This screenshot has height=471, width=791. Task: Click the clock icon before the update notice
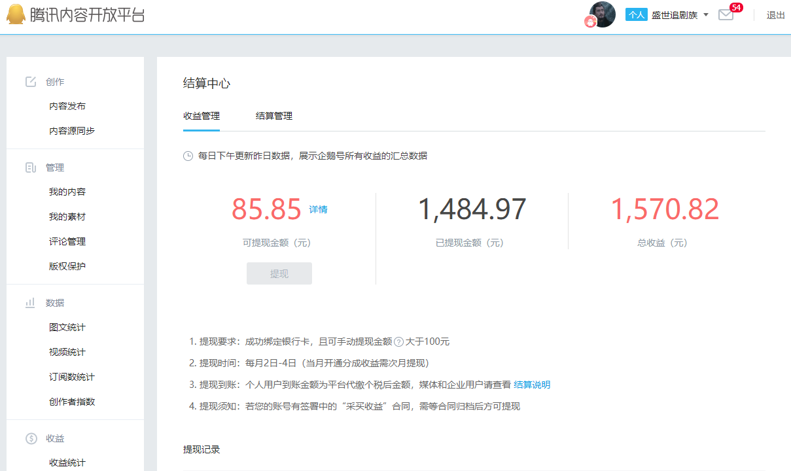pos(188,156)
